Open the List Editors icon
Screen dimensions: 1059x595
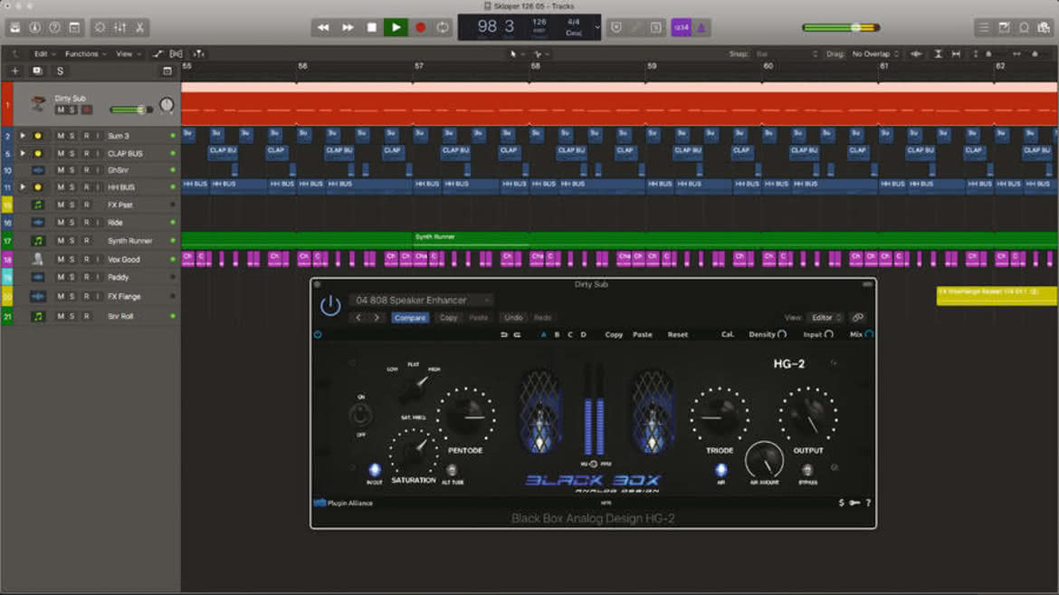click(x=984, y=28)
